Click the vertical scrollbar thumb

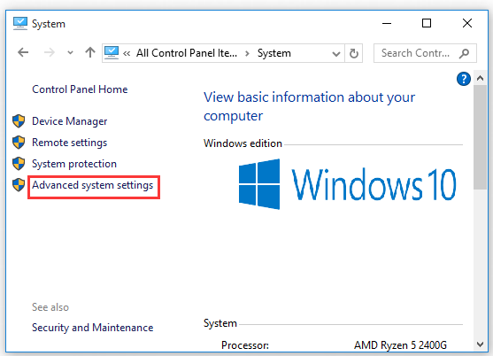pyautogui.click(x=480, y=136)
